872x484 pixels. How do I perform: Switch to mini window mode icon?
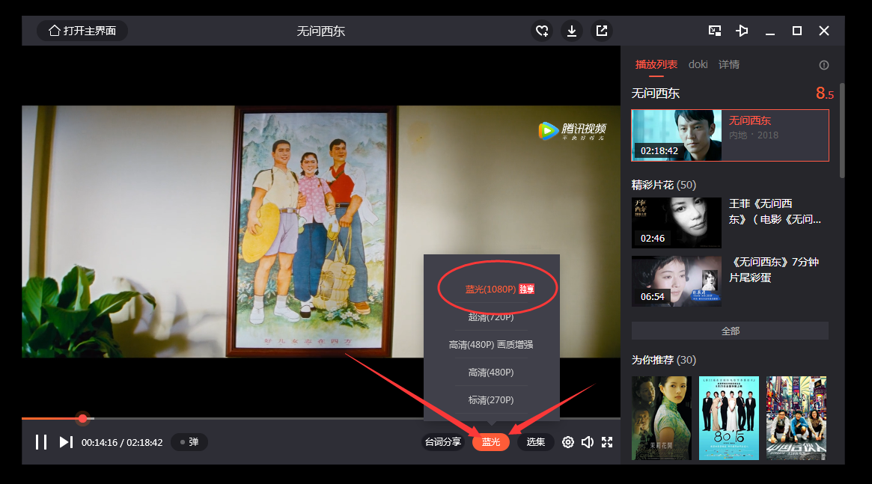(x=715, y=31)
